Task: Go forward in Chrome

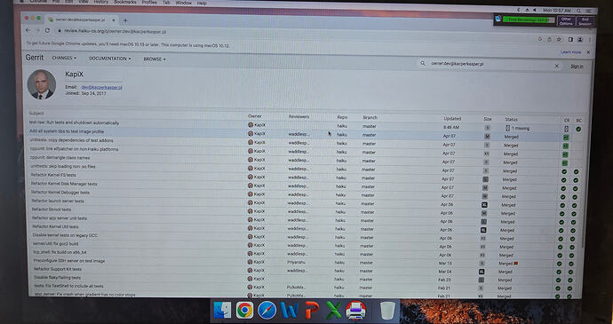Action: (x=37, y=30)
